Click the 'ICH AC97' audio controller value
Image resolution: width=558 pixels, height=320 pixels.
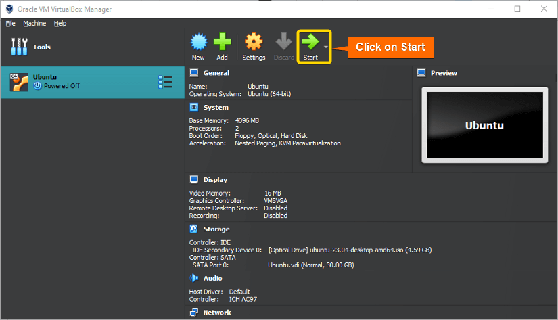tap(243, 299)
